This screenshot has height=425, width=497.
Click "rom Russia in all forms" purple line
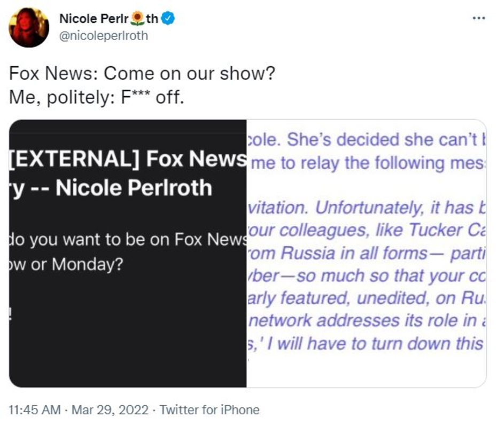point(342,253)
